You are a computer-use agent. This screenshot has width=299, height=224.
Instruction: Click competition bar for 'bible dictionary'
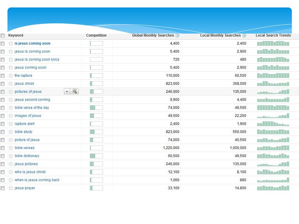click(96, 156)
